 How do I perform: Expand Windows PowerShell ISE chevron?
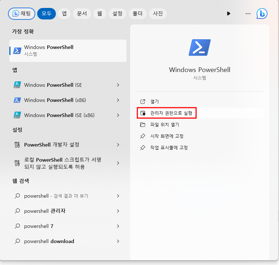click(x=118, y=85)
